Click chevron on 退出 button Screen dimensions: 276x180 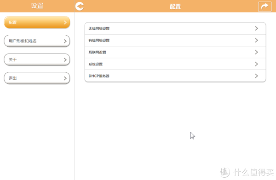(65, 78)
